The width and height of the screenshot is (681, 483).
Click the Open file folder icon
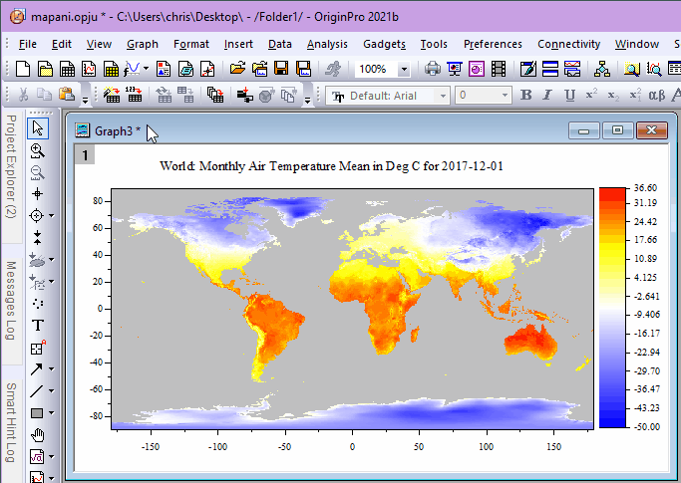click(237, 69)
